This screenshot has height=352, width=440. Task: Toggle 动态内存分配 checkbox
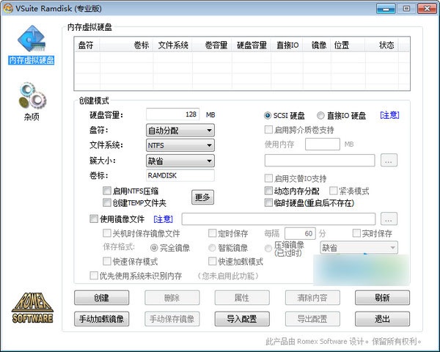coord(268,191)
